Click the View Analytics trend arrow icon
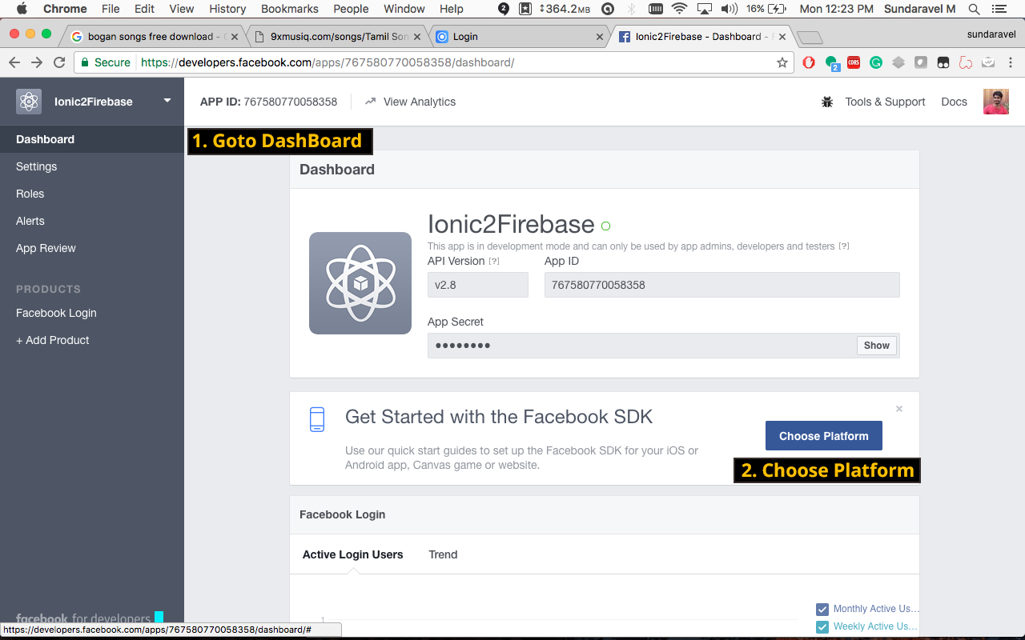This screenshot has height=640, width=1025. [370, 102]
